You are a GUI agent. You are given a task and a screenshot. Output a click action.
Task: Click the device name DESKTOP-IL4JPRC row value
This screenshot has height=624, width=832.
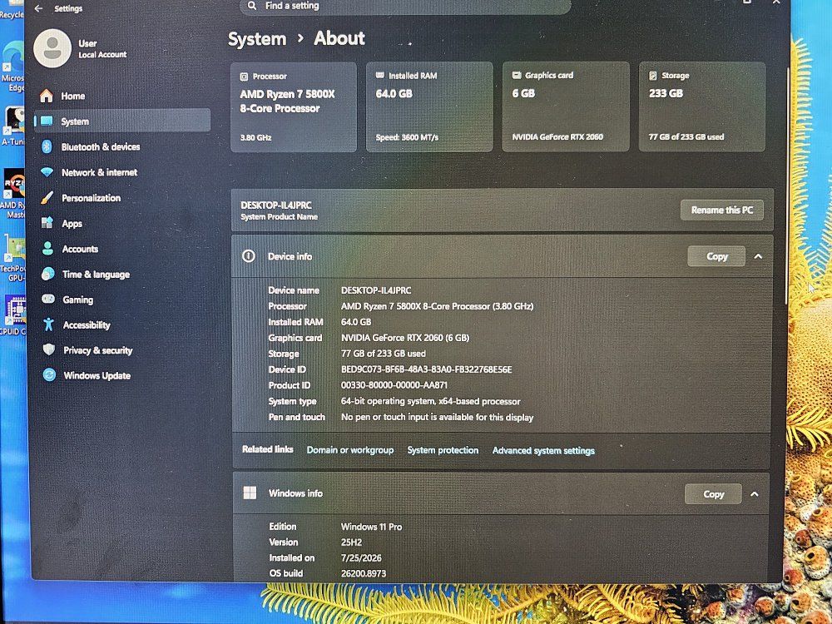click(376, 290)
